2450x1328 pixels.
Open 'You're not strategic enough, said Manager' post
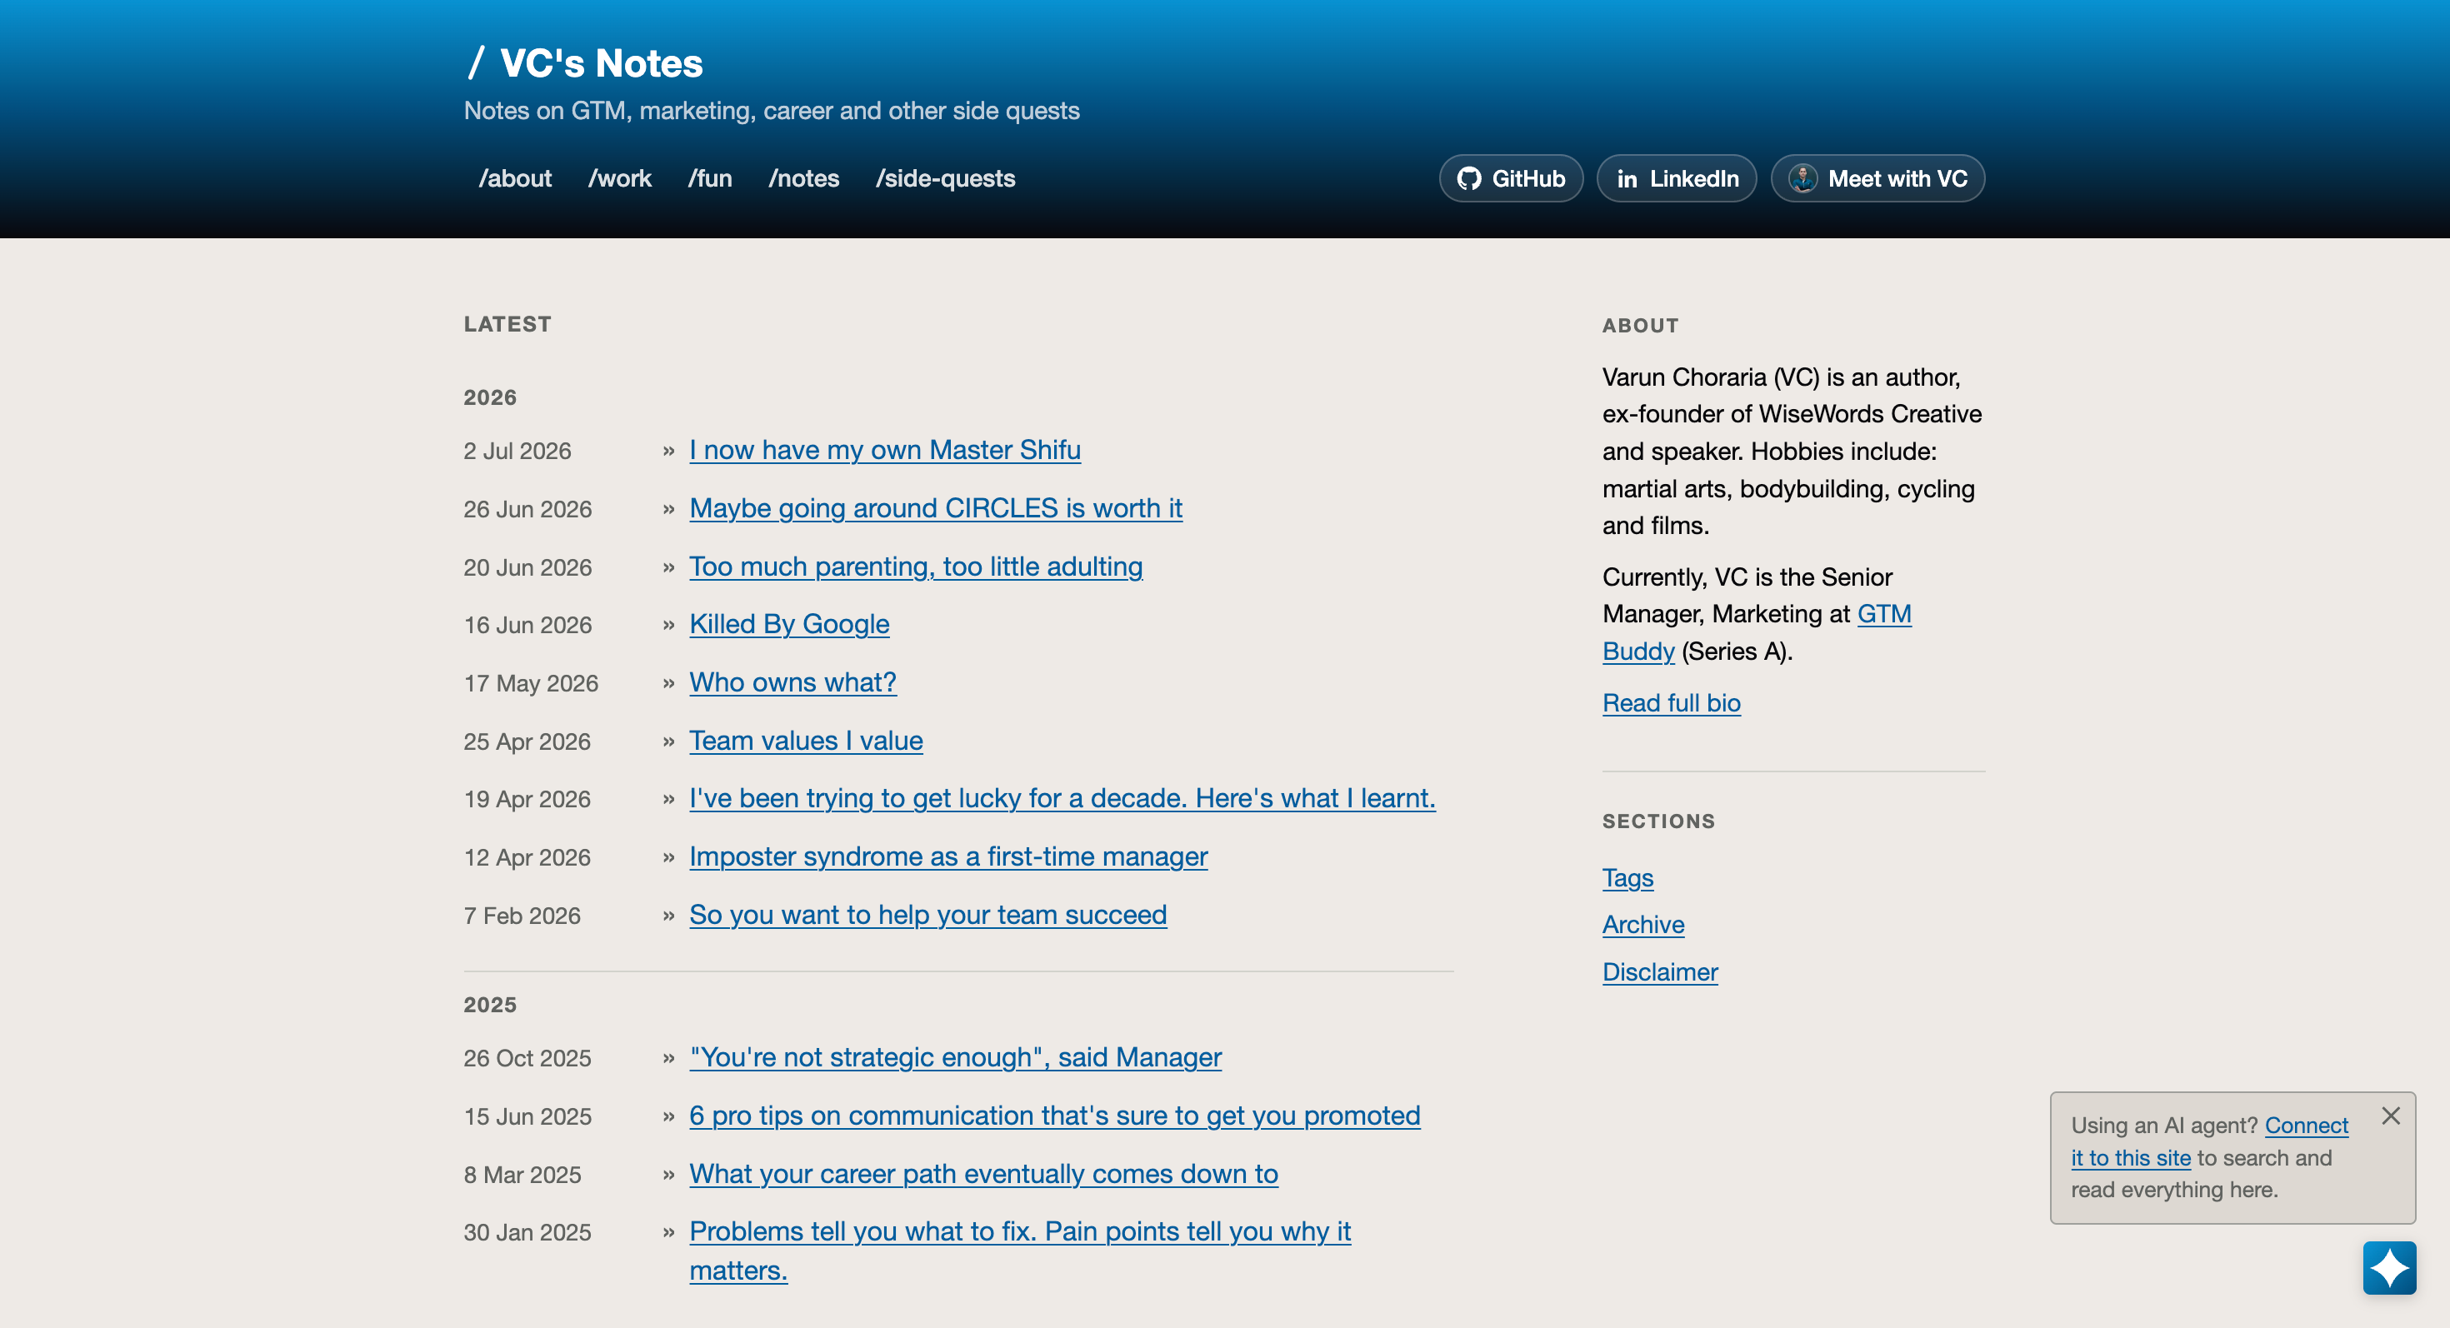click(x=955, y=1057)
